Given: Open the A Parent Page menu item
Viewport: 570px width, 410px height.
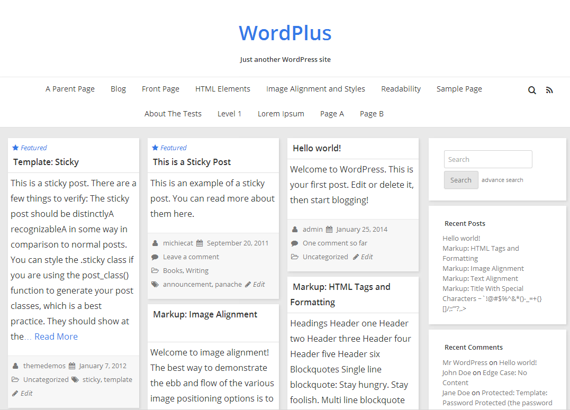Looking at the screenshot, I should pos(70,89).
